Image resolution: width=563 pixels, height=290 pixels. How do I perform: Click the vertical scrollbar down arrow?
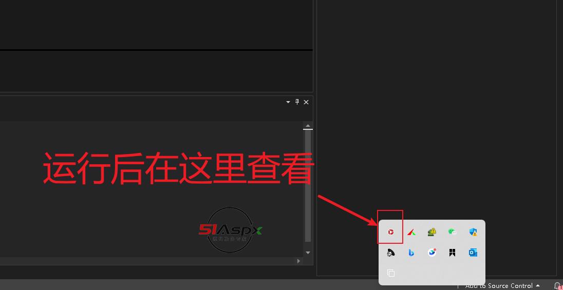pos(308,253)
